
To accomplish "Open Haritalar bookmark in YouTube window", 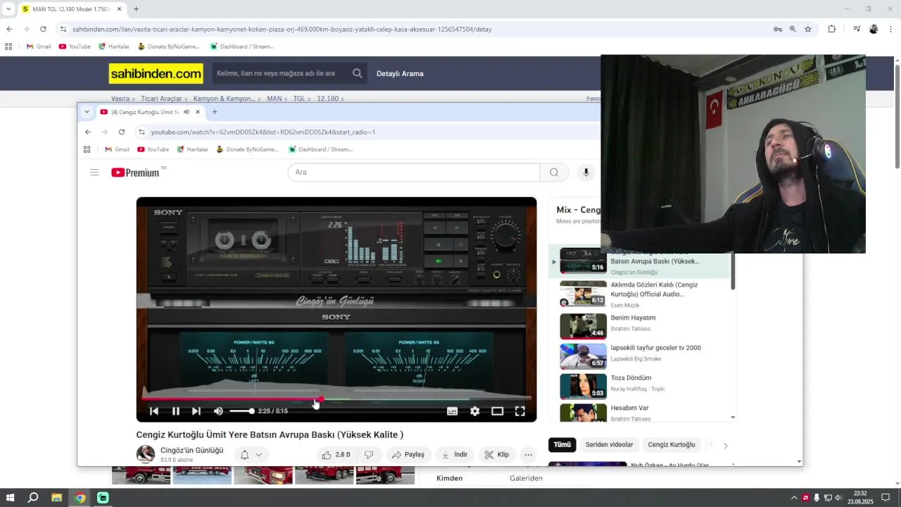I will click(x=193, y=149).
